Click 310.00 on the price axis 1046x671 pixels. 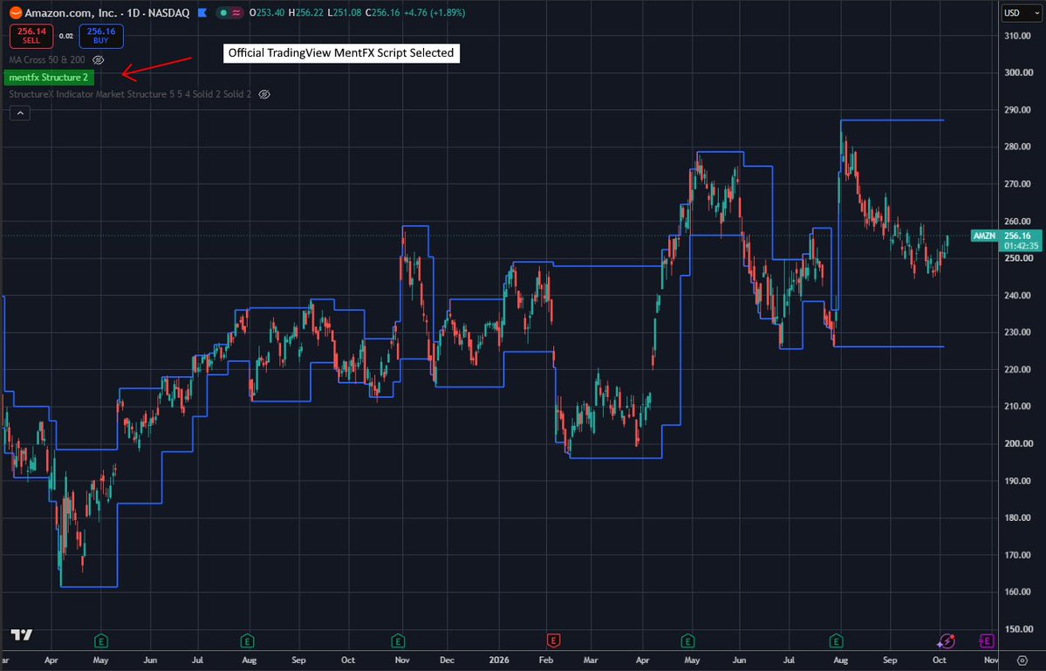pyautogui.click(x=1017, y=36)
